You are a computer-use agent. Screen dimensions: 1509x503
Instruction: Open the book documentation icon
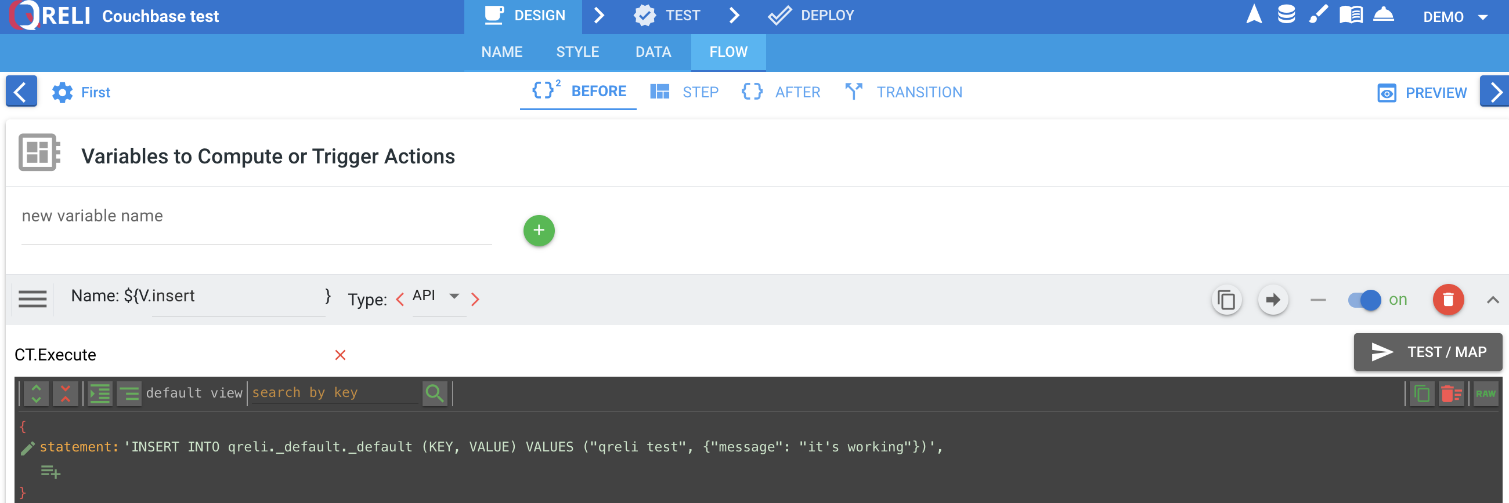pyautogui.click(x=1351, y=14)
